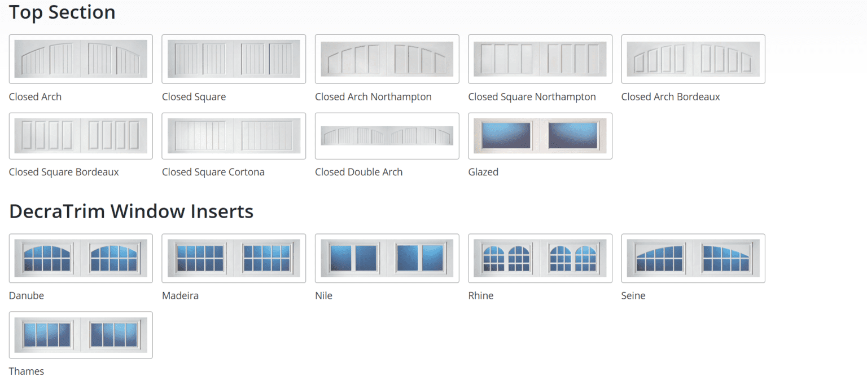Viewport: 867px width, 385px height.
Task: Choose the Seine window insert image
Action: pos(693,258)
